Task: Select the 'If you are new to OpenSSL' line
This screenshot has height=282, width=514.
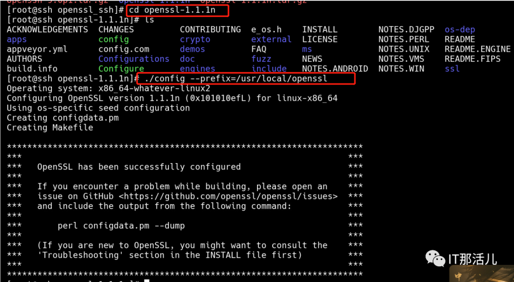Action: pyautogui.click(x=182, y=246)
